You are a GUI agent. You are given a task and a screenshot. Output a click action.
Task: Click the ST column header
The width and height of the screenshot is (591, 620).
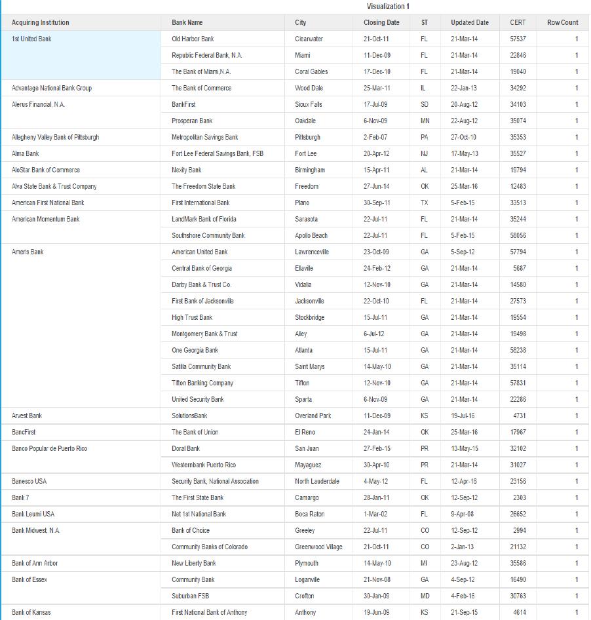click(x=424, y=22)
